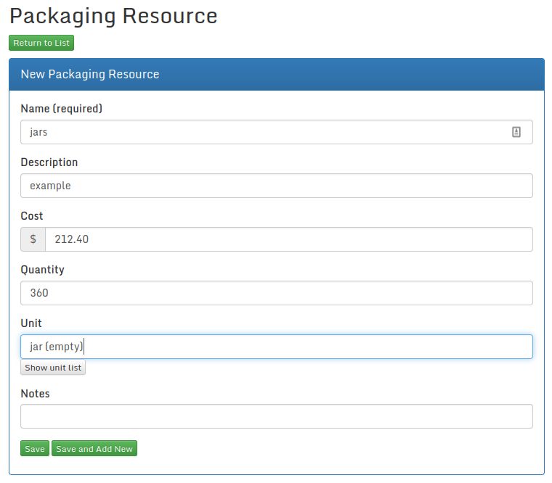The width and height of the screenshot is (552, 483).
Task: Click the Return to List button
Action: tap(41, 43)
